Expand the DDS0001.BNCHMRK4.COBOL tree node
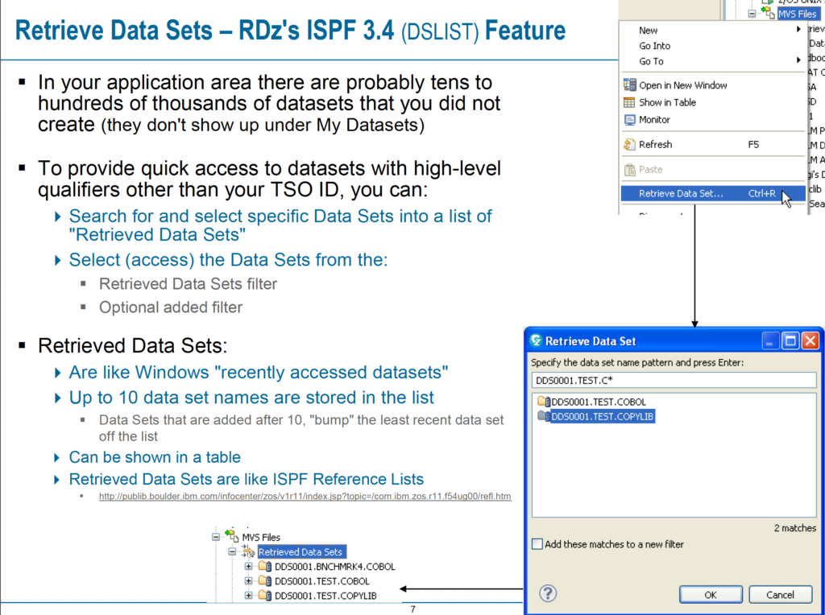 pos(249,567)
